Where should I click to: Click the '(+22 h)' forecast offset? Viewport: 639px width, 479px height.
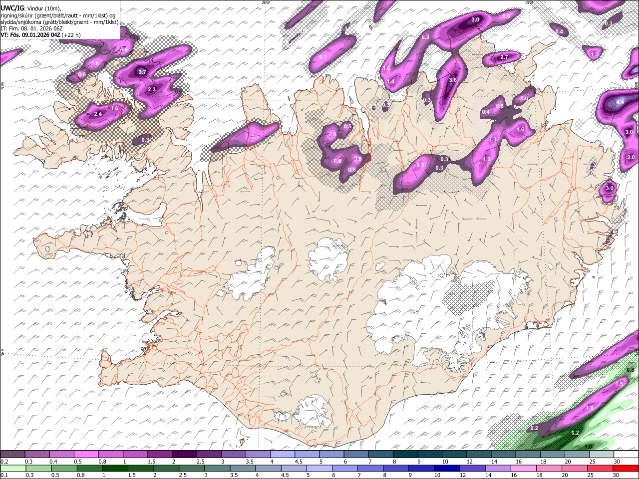pyautogui.click(x=72, y=35)
